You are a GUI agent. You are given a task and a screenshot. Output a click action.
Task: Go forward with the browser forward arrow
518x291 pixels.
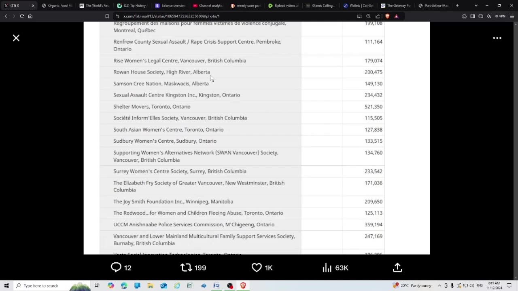point(13,16)
